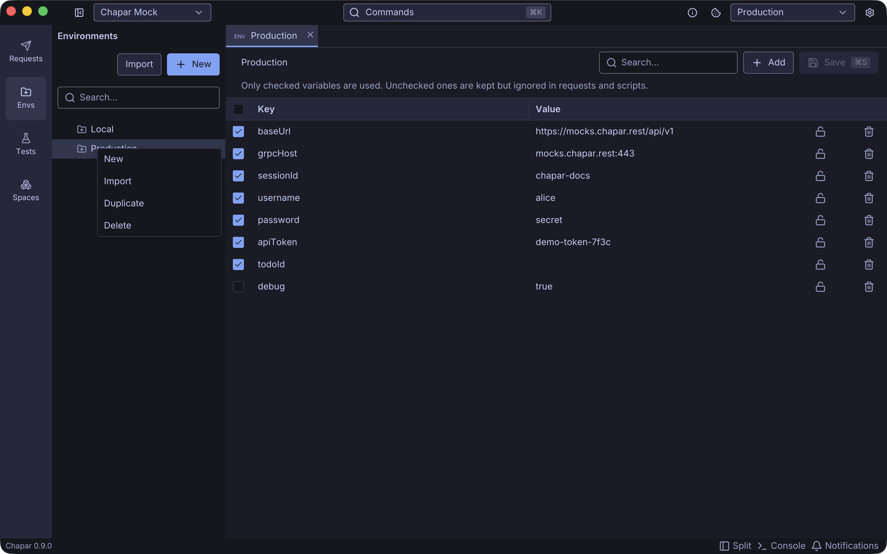Image resolution: width=887 pixels, height=554 pixels.
Task: Open Notifications from the status bar
Action: [845, 546]
